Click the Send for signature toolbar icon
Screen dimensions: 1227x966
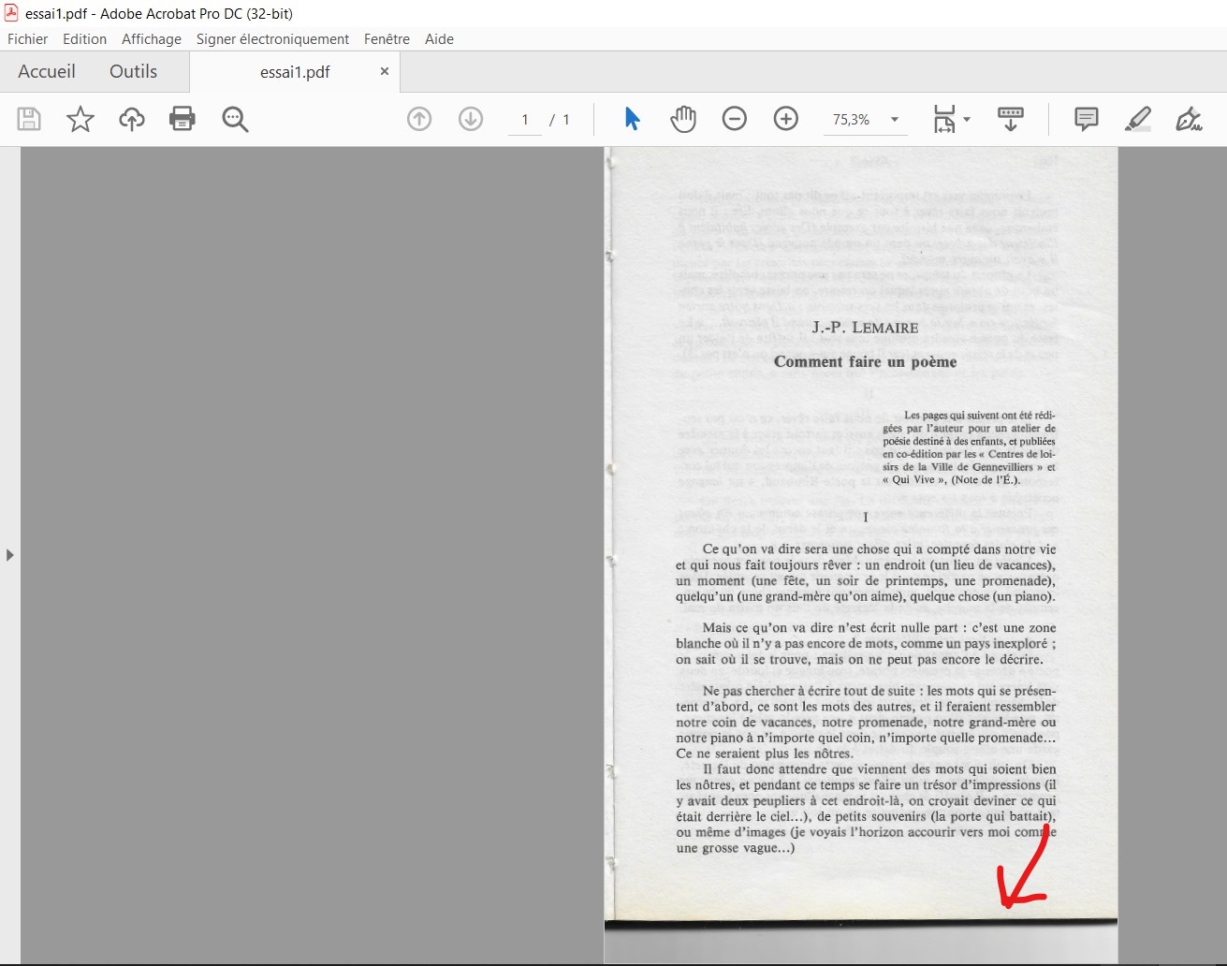[1011, 119]
